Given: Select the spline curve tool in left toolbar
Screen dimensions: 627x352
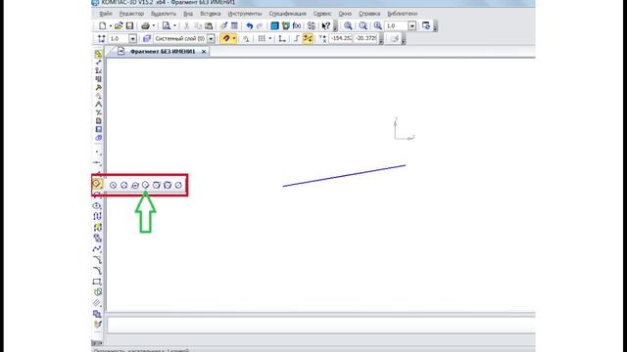Looking at the screenshot, I should [x=97, y=249].
